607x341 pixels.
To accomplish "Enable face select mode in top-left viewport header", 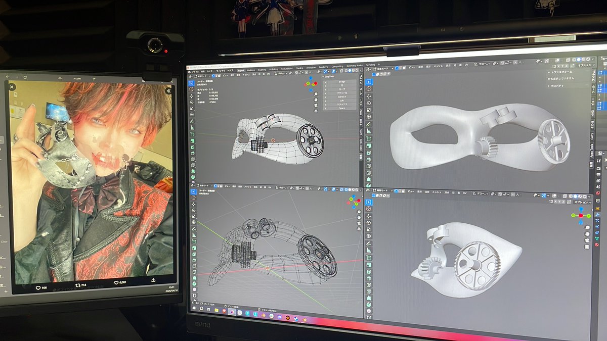I will point(219,76).
